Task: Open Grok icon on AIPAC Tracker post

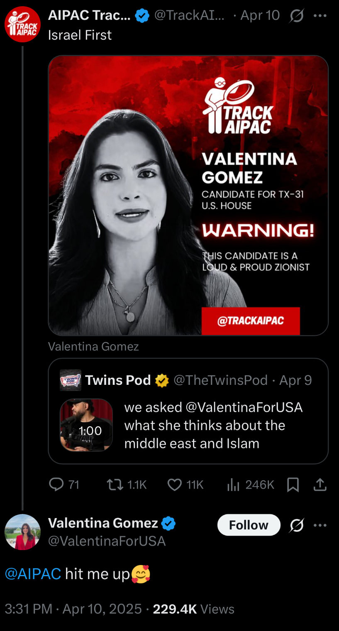Action: 297,16
